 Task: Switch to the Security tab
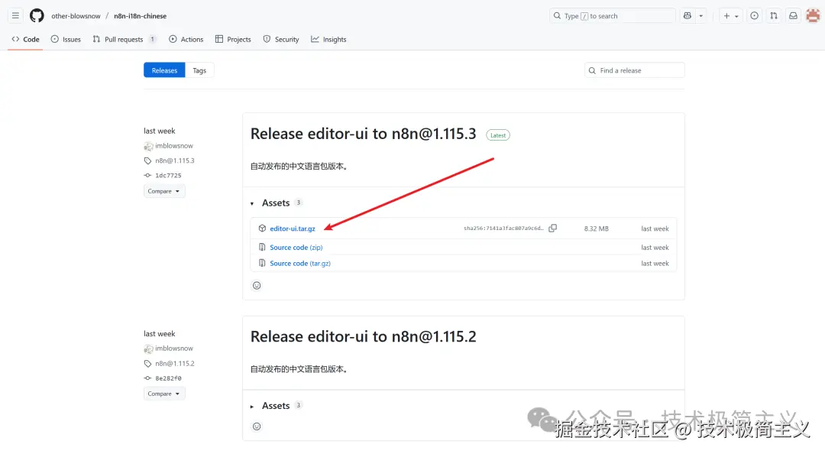[281, 40]
